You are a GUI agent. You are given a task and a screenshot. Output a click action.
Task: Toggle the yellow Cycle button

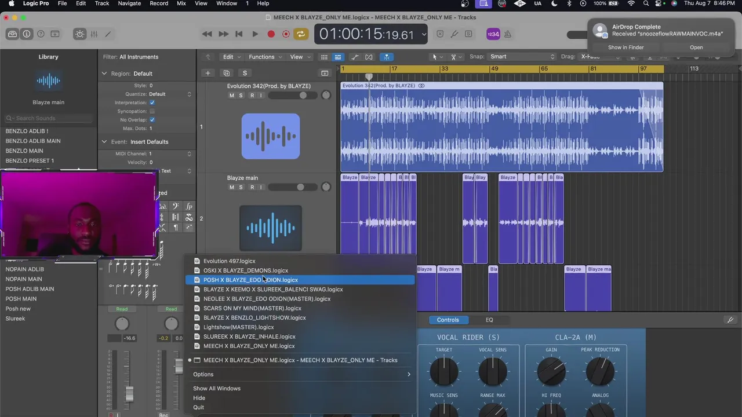[x=301, y=34]
